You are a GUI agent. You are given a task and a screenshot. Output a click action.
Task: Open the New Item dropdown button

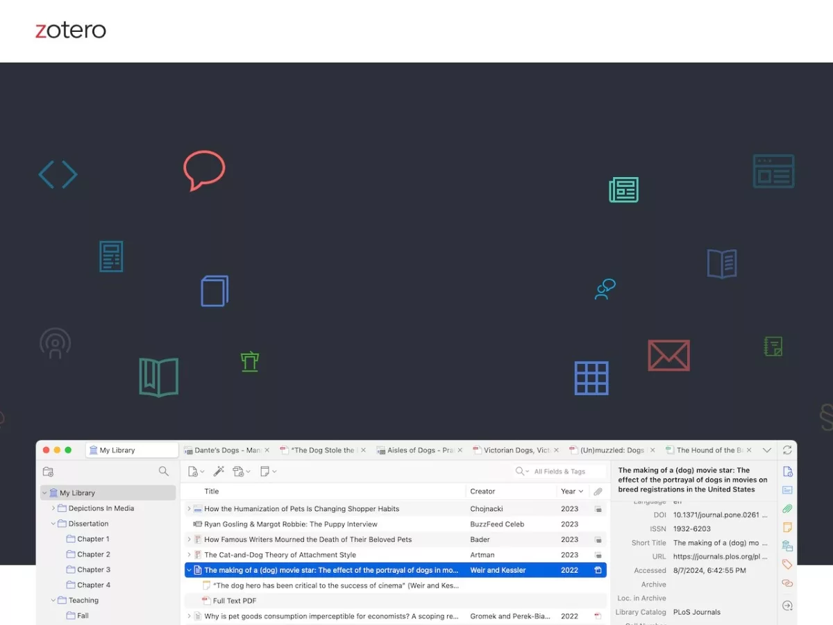(196, 472)
